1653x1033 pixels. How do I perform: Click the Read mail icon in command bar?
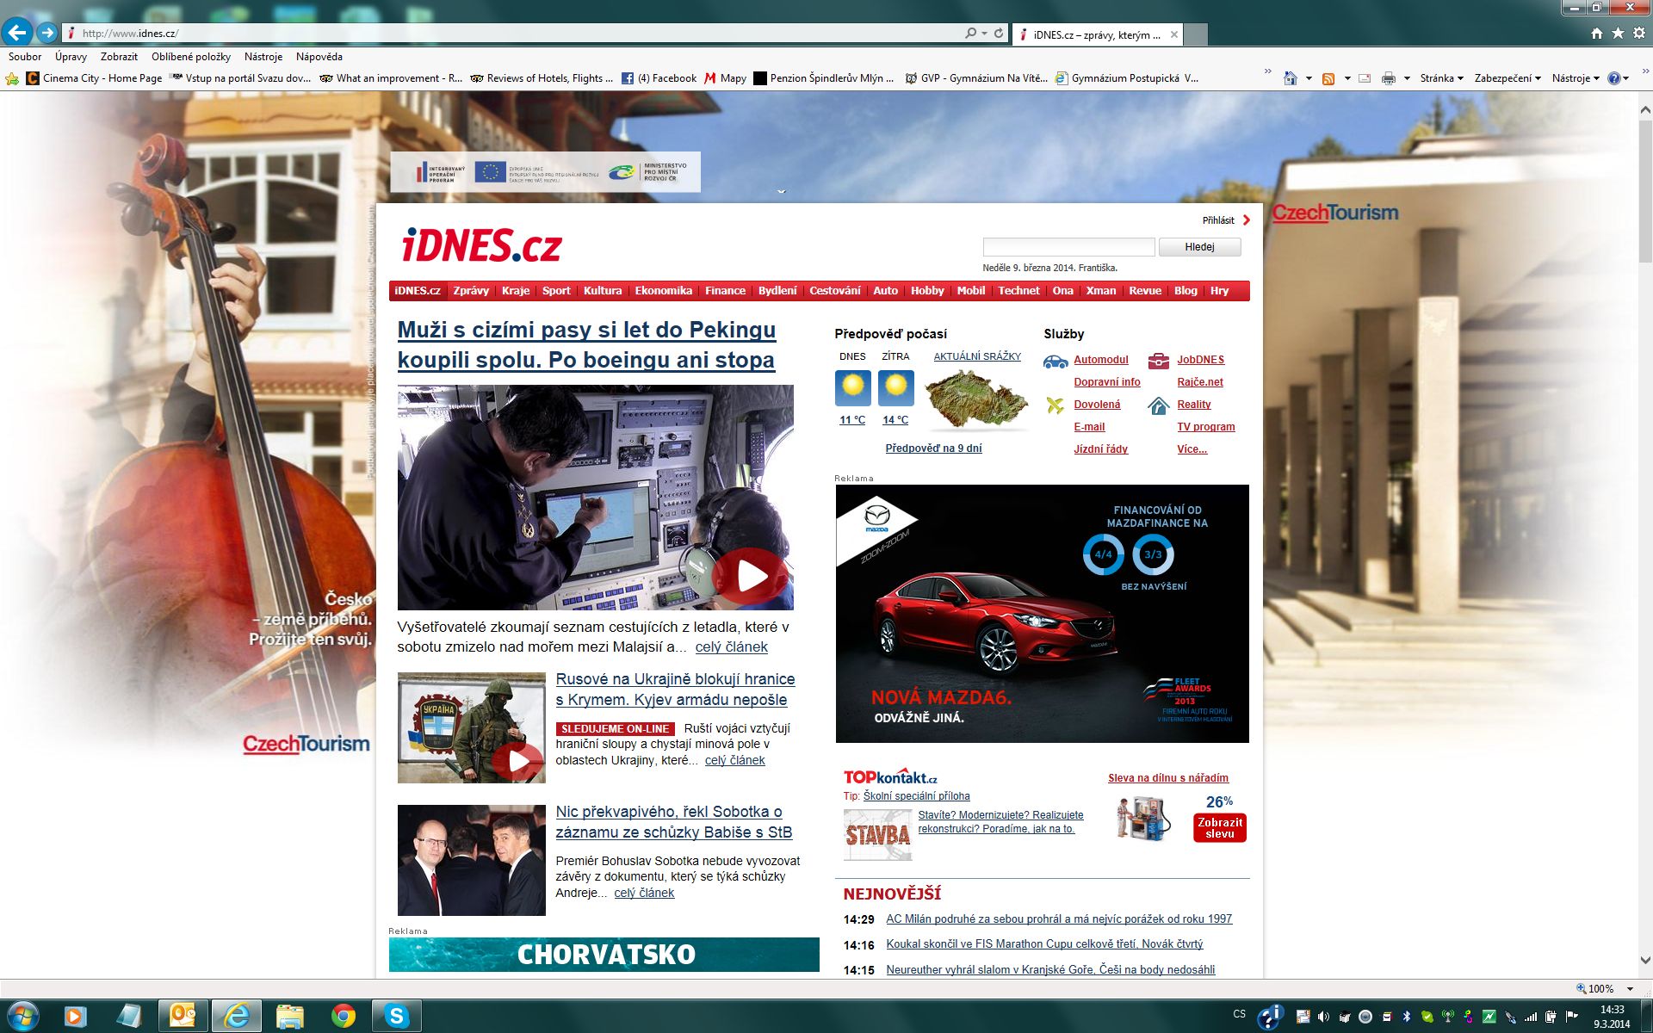coord(1365,78)
